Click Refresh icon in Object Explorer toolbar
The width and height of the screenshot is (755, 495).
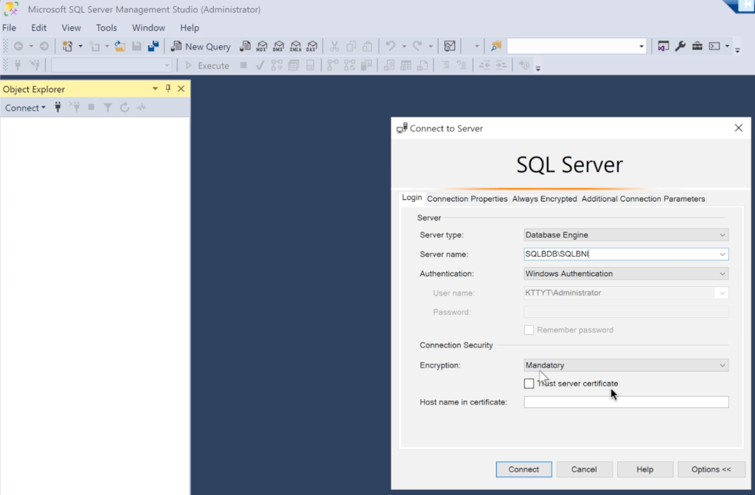click(x=125, y=108)
